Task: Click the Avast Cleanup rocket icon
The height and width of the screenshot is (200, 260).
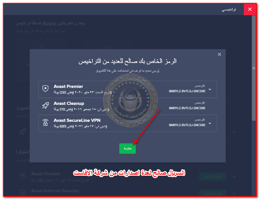Action: click(x=46, y=105)
